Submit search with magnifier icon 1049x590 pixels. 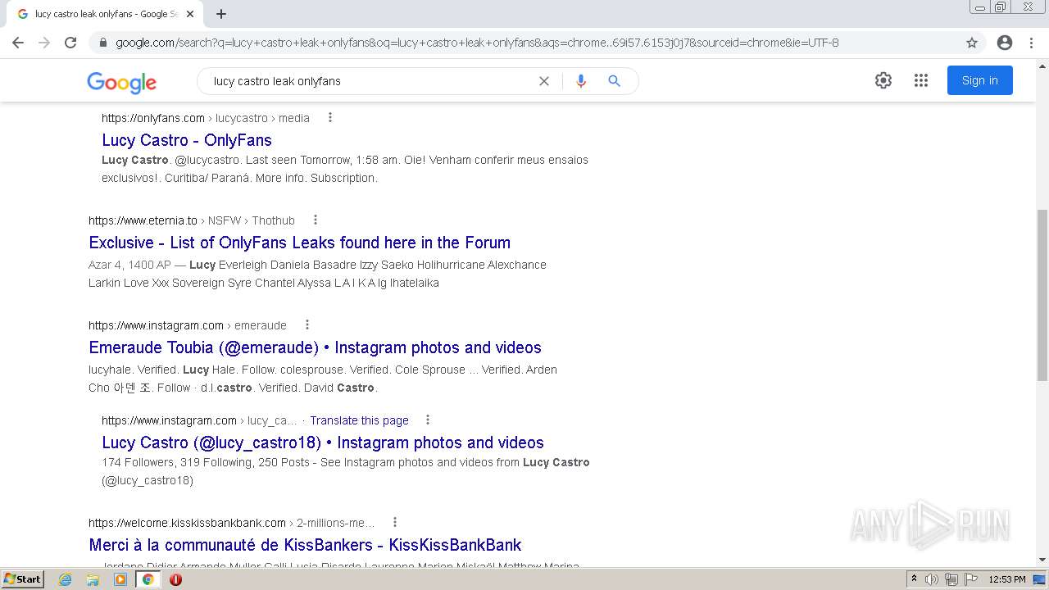coord(614,81)
